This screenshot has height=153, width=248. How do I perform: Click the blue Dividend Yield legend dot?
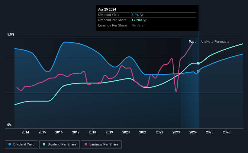tap(10, 144)
